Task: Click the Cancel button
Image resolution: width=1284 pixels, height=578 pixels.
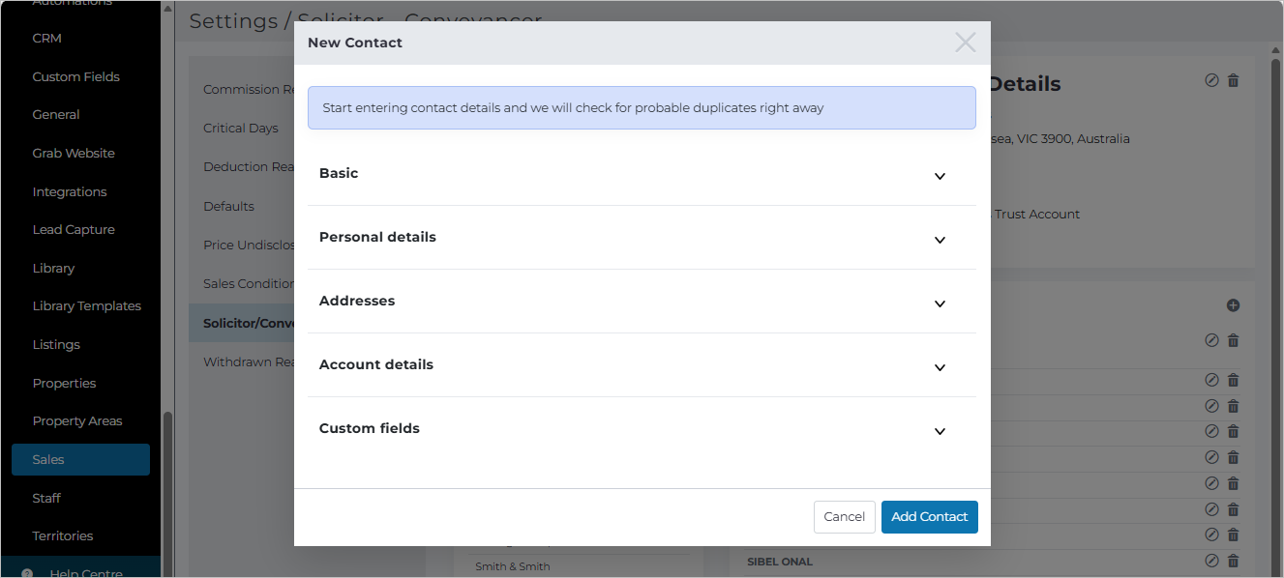Action: 844,517
